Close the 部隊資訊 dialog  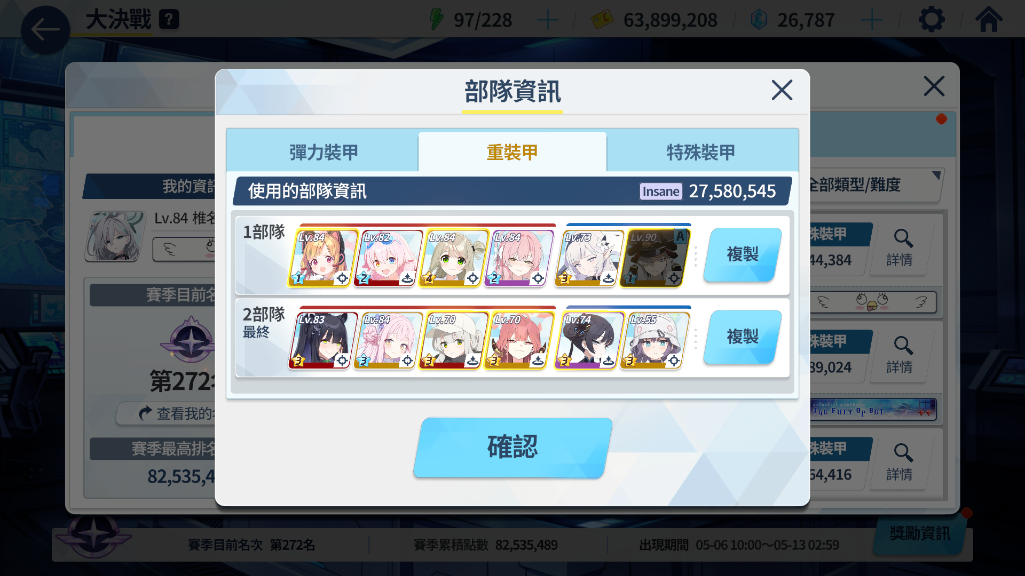tap(782, 90)
